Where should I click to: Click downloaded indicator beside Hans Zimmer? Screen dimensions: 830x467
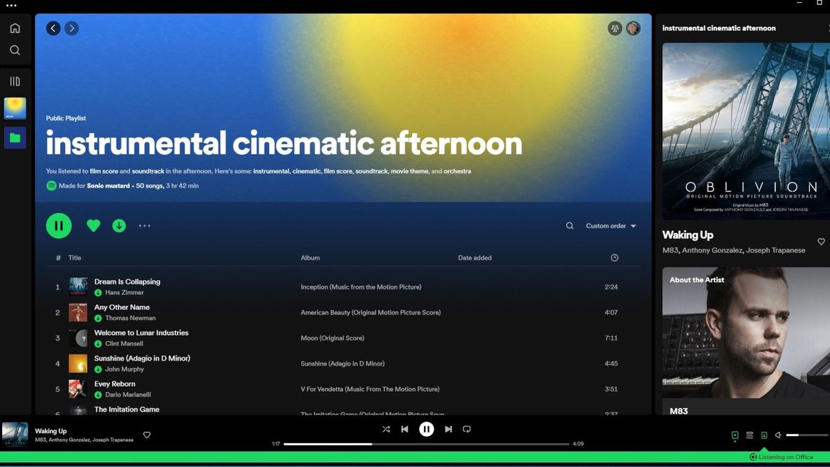[x=98, y=293]
